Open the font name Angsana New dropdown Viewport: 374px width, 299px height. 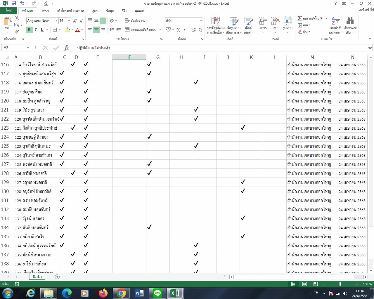click(56, 21)
